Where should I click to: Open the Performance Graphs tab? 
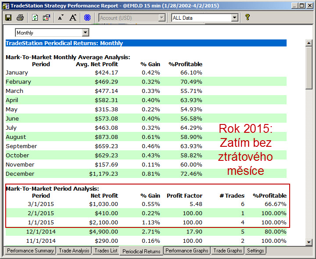(187, 251)
